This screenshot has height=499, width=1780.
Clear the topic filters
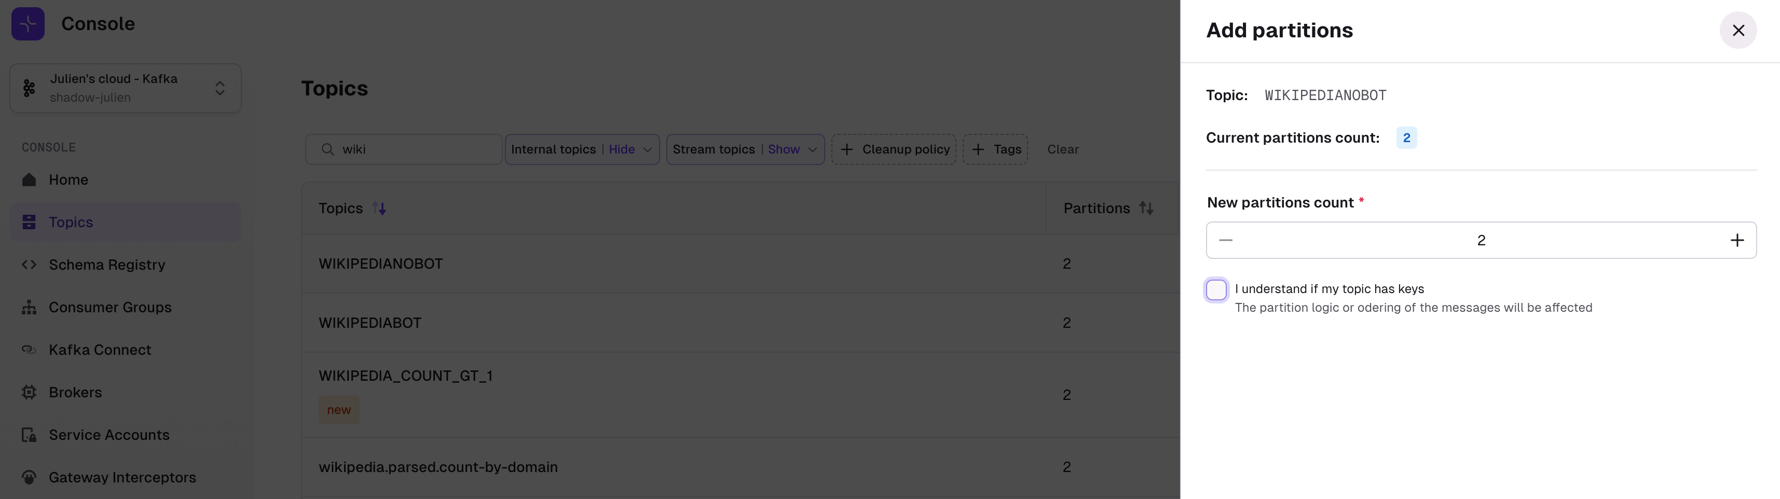1063,149
